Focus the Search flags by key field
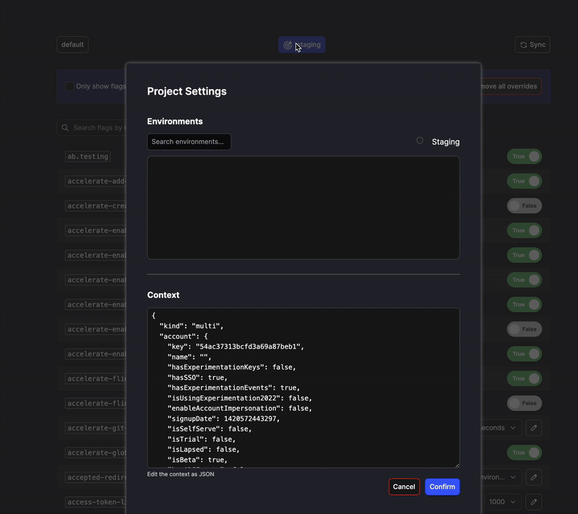578x514 pixels. tap(92, 127)
